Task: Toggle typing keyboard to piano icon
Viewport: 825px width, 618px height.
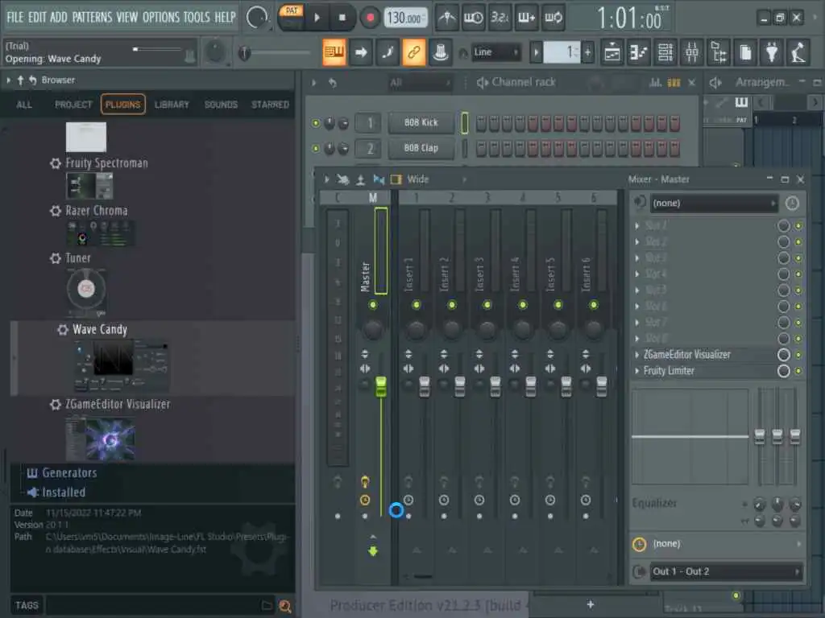Action: [334, 52]
